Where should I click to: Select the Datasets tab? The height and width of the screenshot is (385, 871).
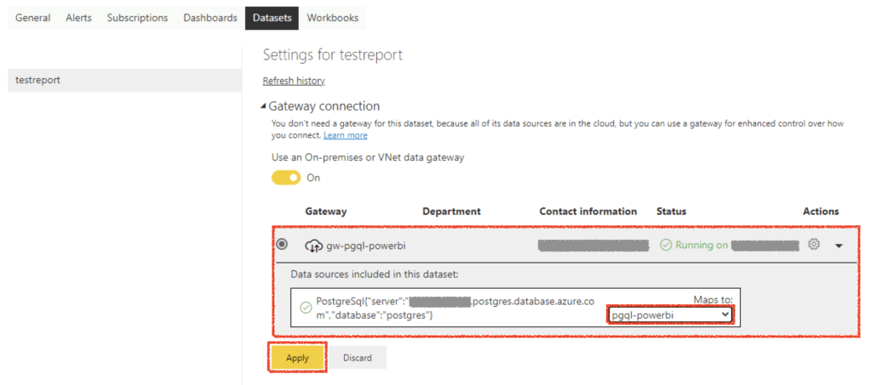(x=272, y=18)
